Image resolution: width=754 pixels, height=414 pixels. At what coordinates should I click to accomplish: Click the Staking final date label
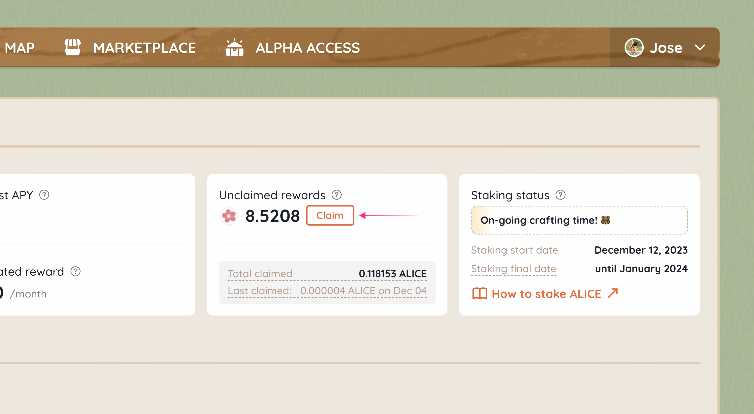[x=514, y=268]
